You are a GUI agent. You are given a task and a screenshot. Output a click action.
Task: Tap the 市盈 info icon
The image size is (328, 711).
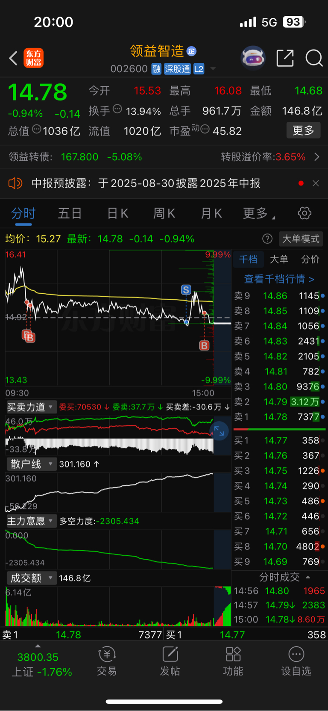pos(205,129)
